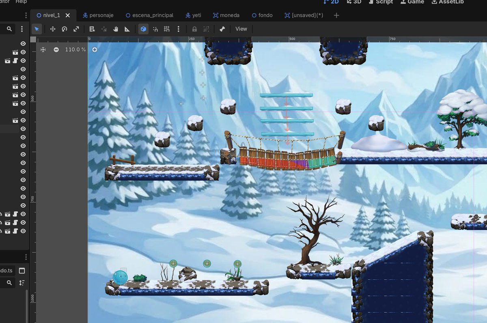
Task: Open FileSystem dock options dots above do.ts
Action: pyautogui.click(x=26, y=257)
